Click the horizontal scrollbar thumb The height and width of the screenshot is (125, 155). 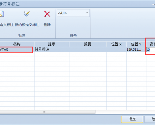48,112
